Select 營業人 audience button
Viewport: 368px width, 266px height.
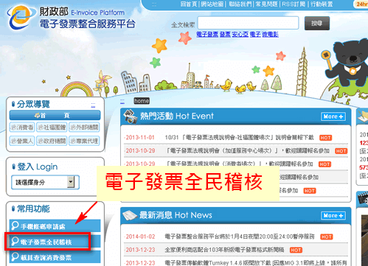(22, 141)
